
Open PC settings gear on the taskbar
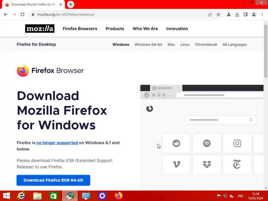(x=102, y=196)
